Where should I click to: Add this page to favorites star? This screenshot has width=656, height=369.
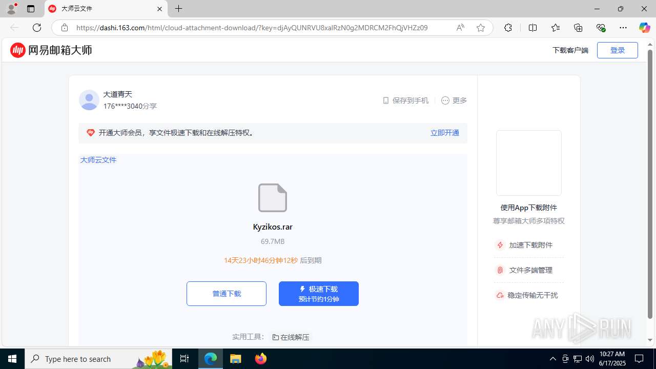pyautogui.click(x=480, y=28)
